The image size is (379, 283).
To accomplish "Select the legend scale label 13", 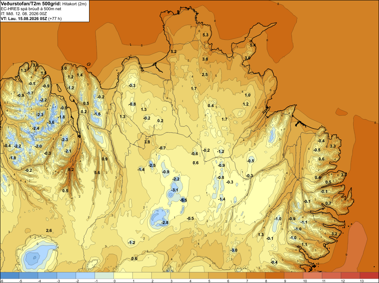I will [362, 281].
